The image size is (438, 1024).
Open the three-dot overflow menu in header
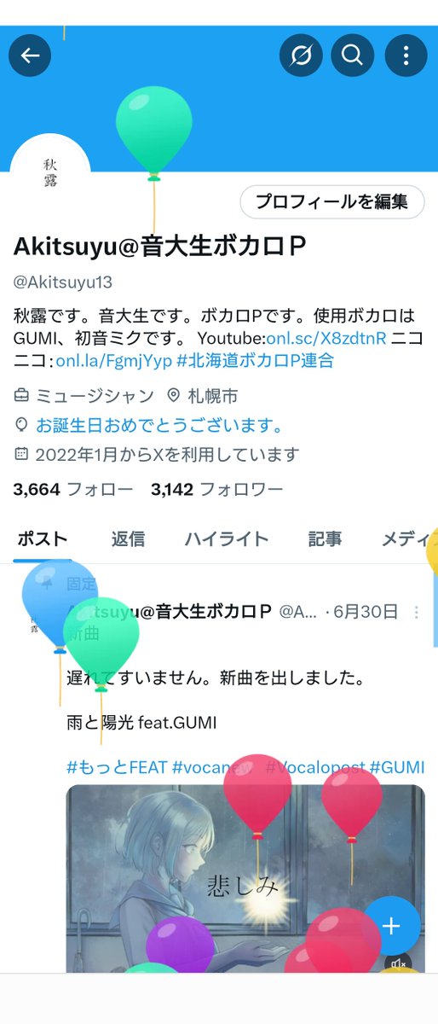point(406,55)
